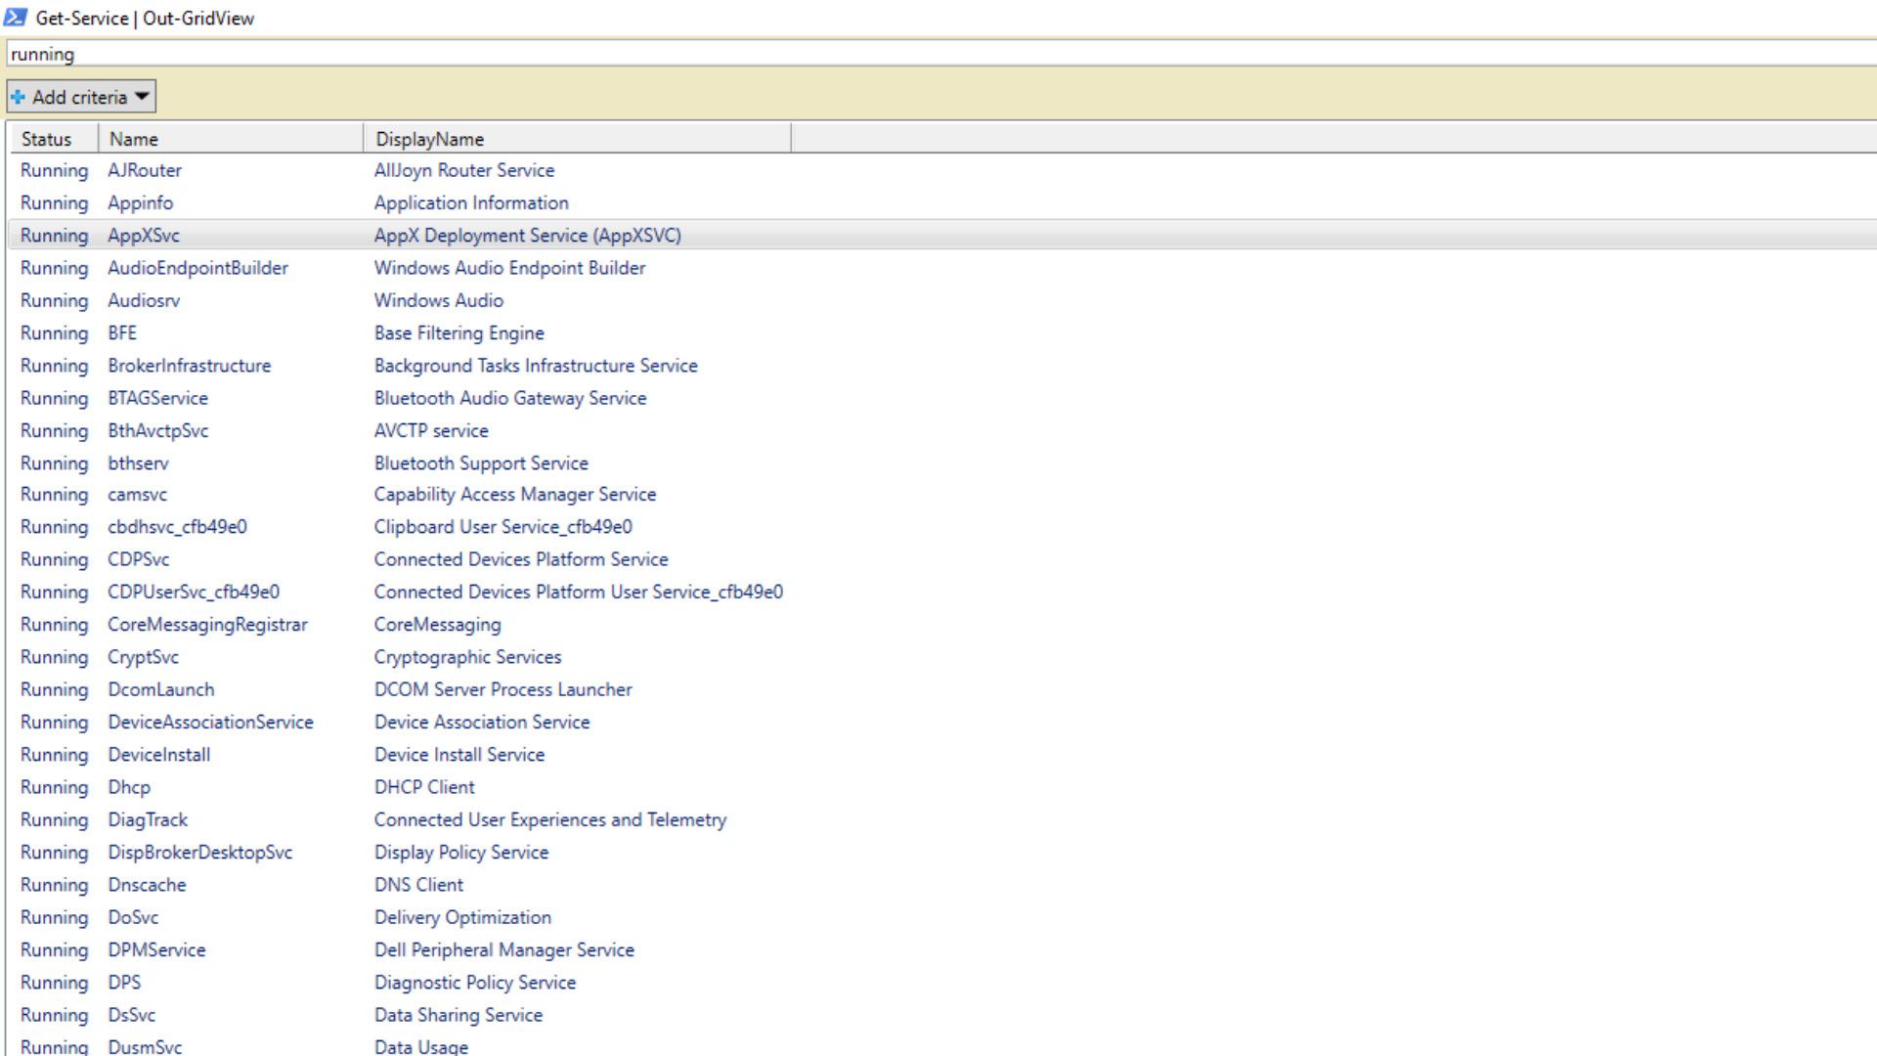Select the bthserv service name

point(138,463)
